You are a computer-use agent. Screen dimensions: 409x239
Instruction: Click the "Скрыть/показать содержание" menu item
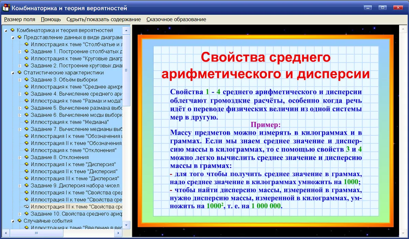click(x=104, y=19)
